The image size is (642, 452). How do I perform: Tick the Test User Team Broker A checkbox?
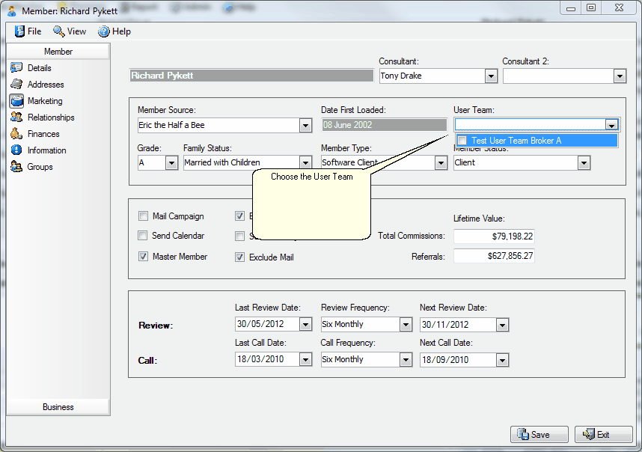pos(462,141)
